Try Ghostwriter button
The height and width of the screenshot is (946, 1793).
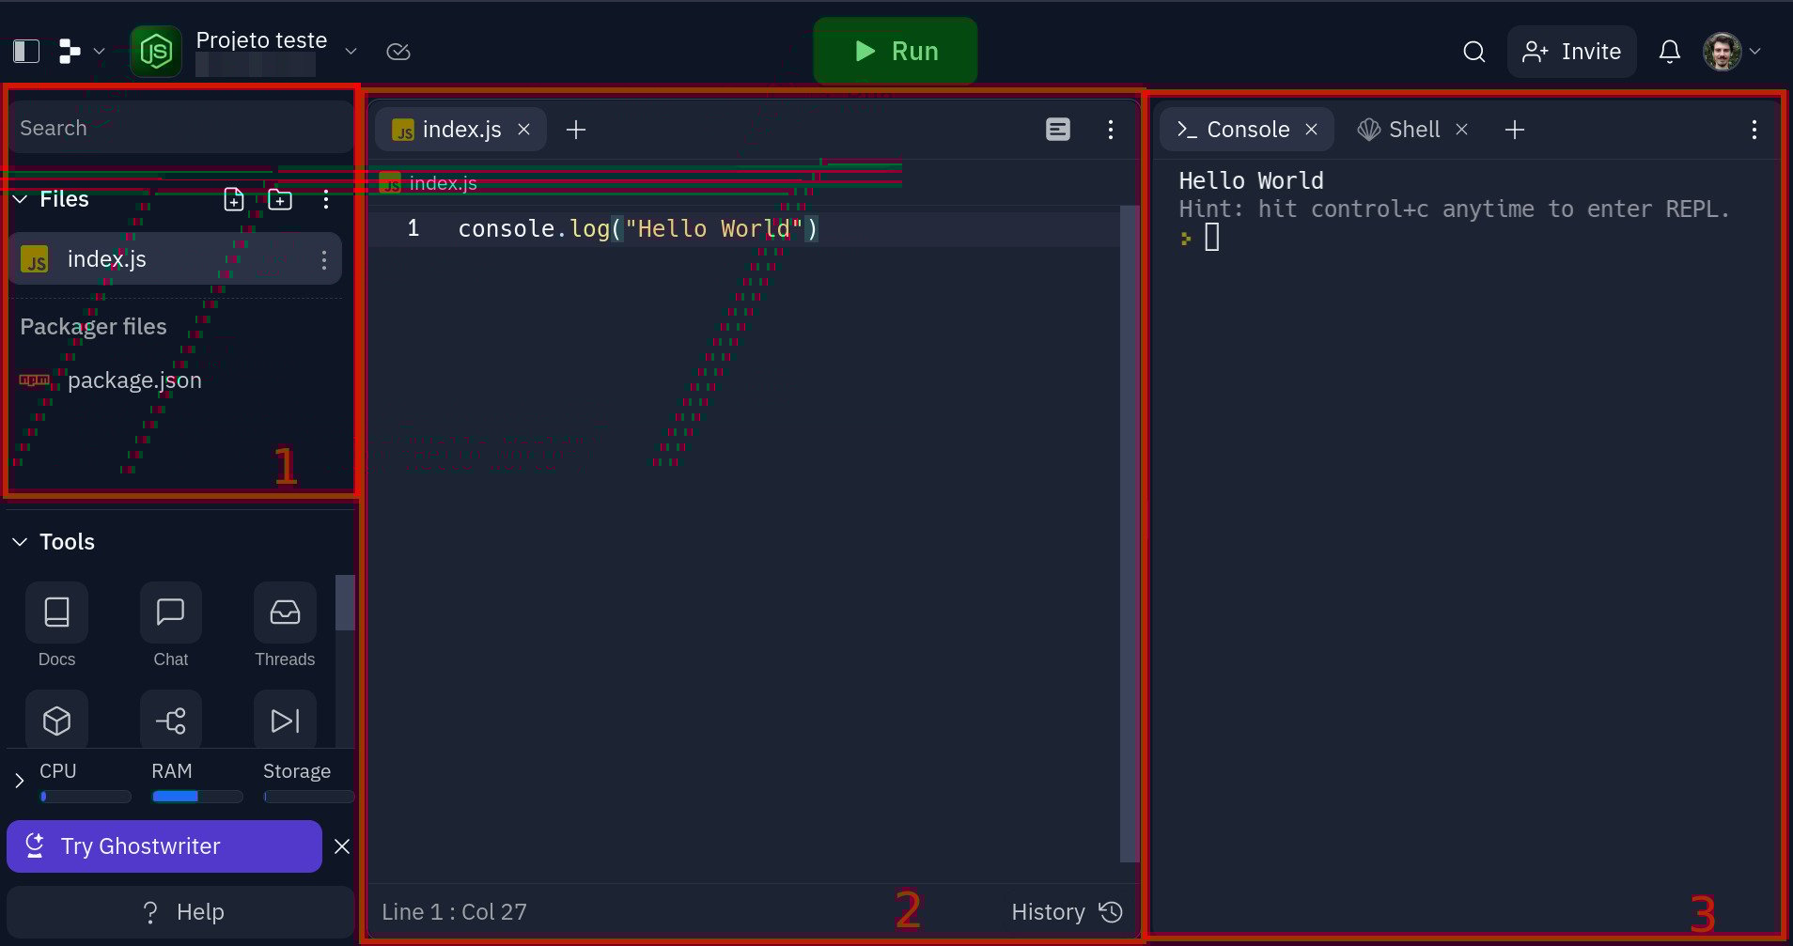[x=164, y=846]
